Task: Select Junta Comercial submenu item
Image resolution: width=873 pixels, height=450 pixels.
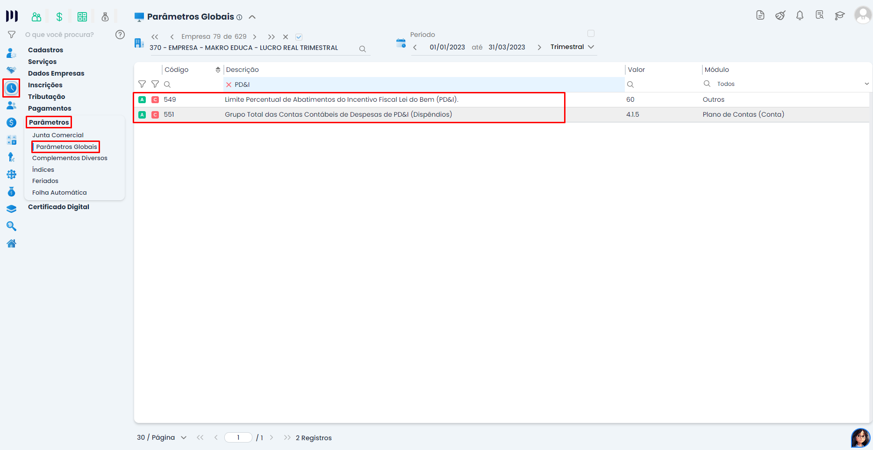Action: click(58, 135)
